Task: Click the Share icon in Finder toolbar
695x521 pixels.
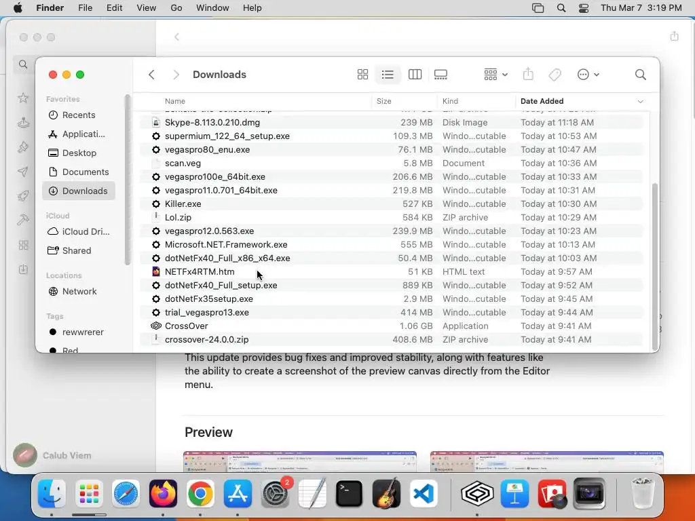Action: tap(528, 74)
